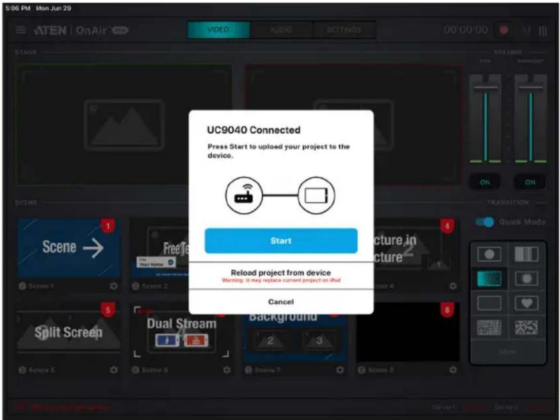The width and height of the screenshot is (560, 420).
Task: Click the Scene 1 label icon
Action: point(22,286)
